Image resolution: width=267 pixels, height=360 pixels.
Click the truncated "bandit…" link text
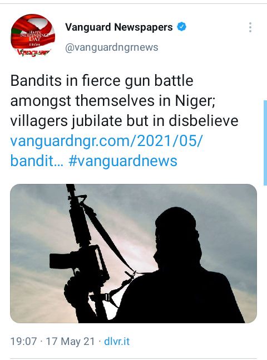pyautogui.click(x=37, y=160)
